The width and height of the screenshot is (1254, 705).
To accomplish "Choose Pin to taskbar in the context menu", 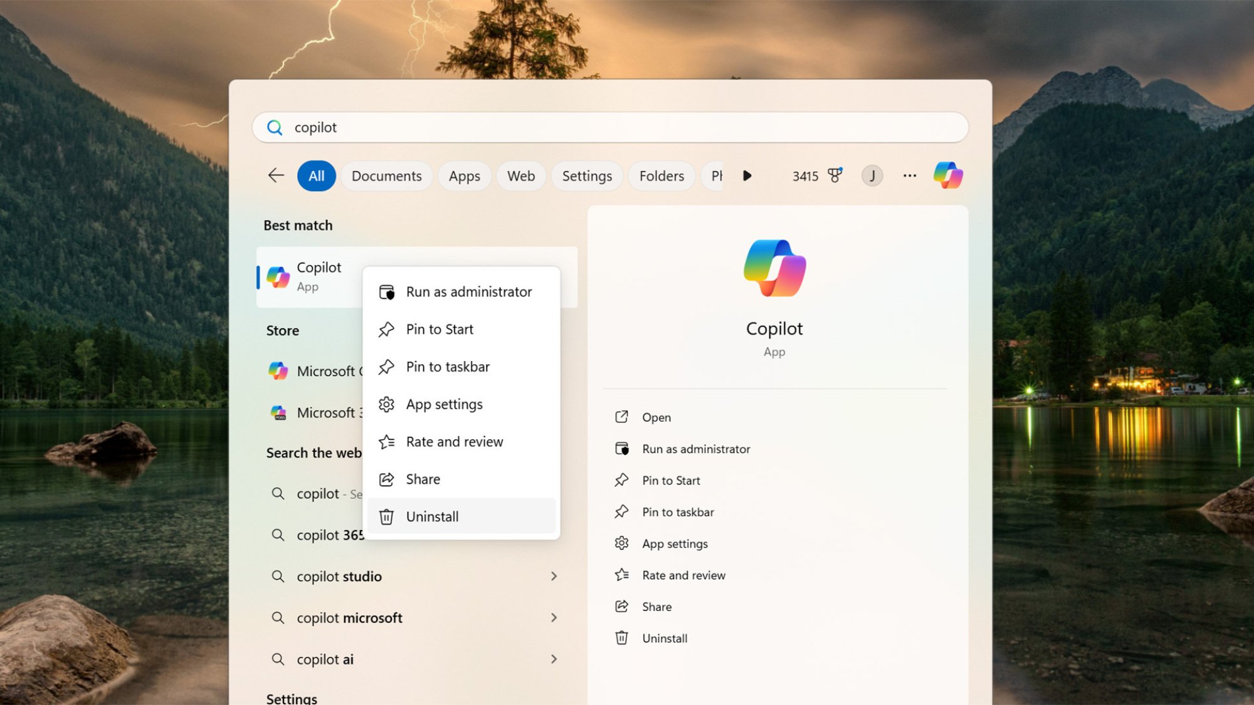I will tap(448, 367).
